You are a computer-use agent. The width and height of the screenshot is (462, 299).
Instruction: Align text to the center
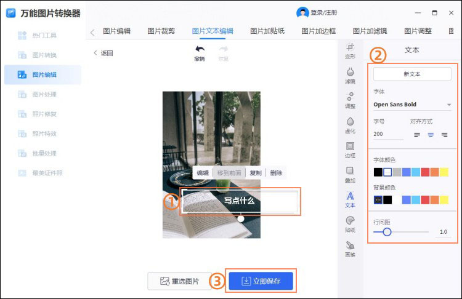pyautogui.click(x=431, y=135)
